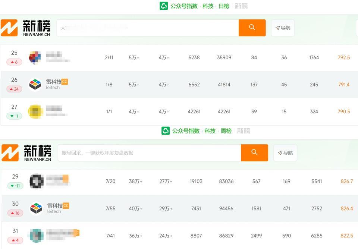358x249 pixels.
Task: Click the green icon beside 公众号指数 日榜 header
Action: click(163, 6)
